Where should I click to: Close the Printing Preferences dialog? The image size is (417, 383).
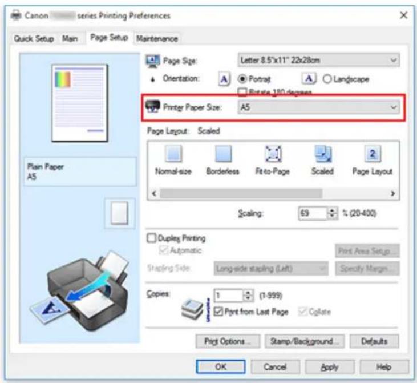[x=404, y=15]
